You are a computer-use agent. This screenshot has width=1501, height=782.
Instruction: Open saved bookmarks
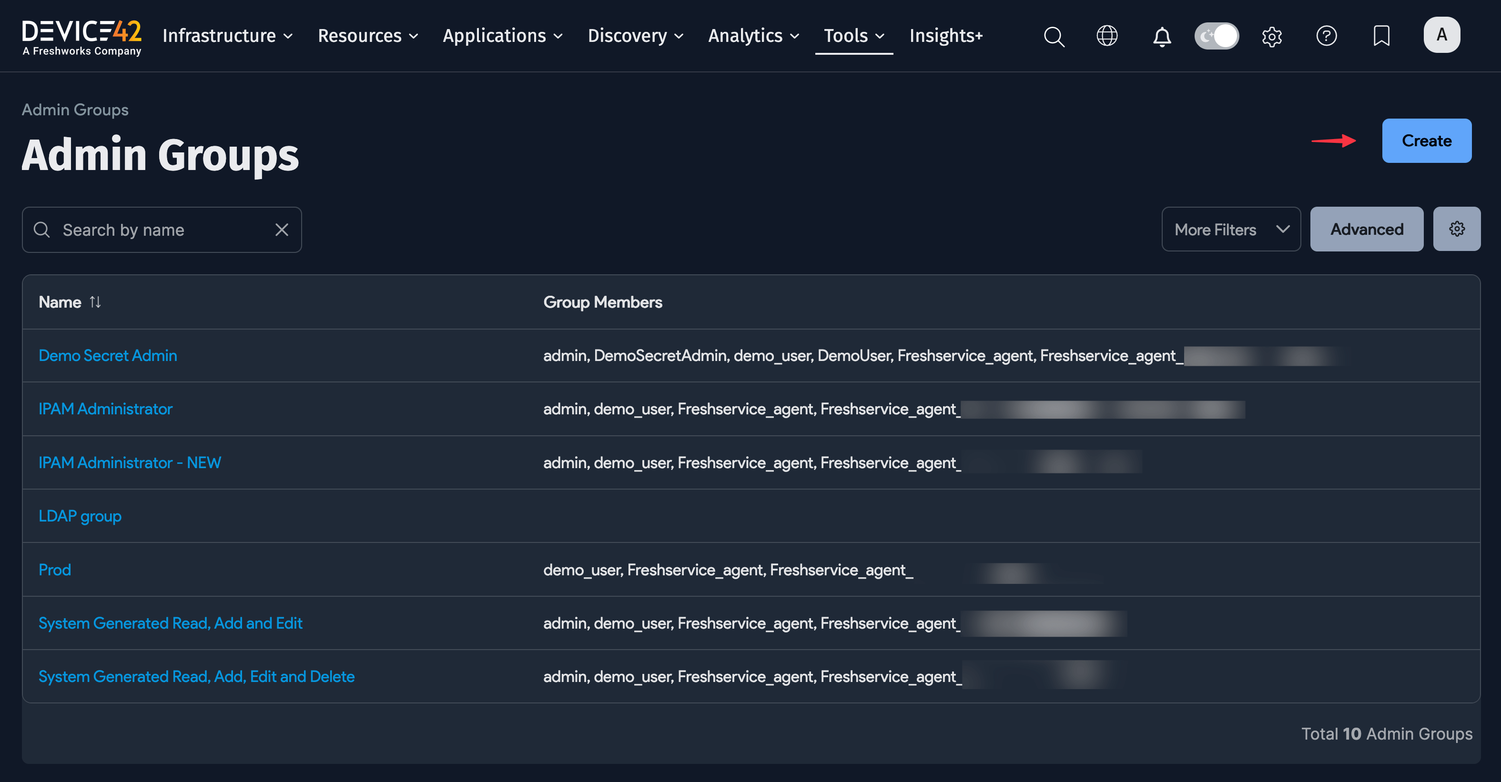[x=1381, y=36]
